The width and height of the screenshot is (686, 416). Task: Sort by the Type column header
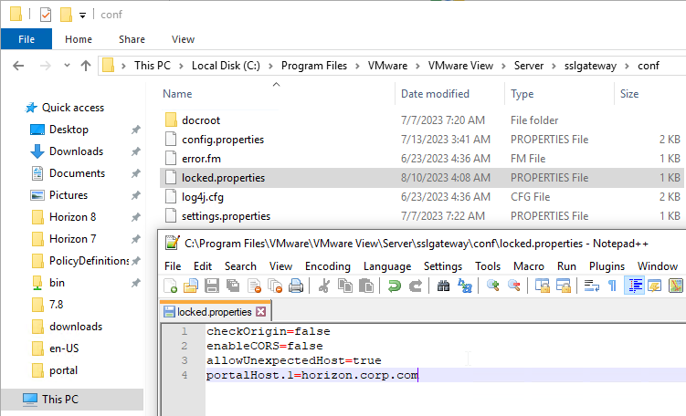pyautogui.click(x=522, y=94)
